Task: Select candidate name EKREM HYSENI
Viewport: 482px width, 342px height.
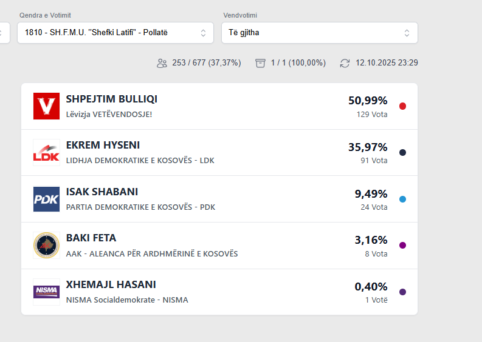Action: (x=103, y=146)
